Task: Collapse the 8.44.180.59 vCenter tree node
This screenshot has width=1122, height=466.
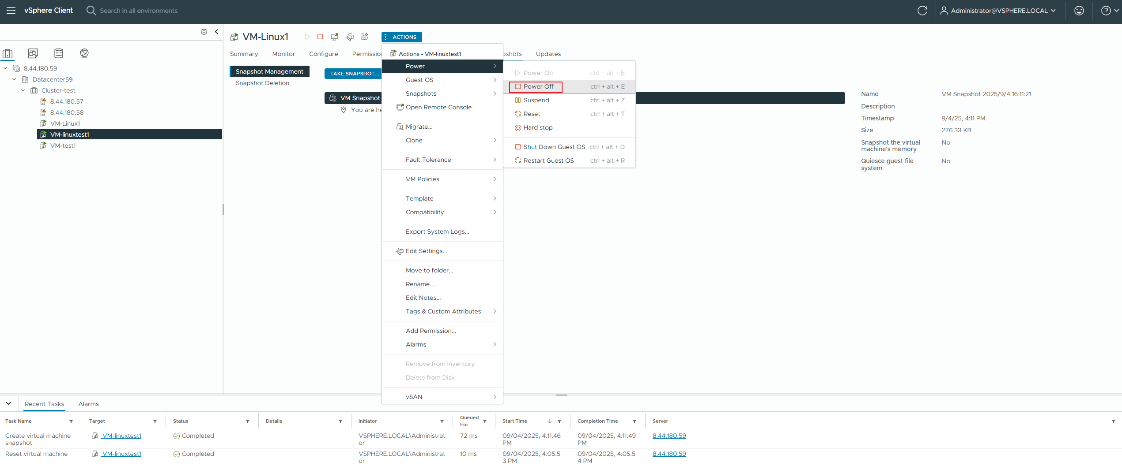Action: pos(5,68)
